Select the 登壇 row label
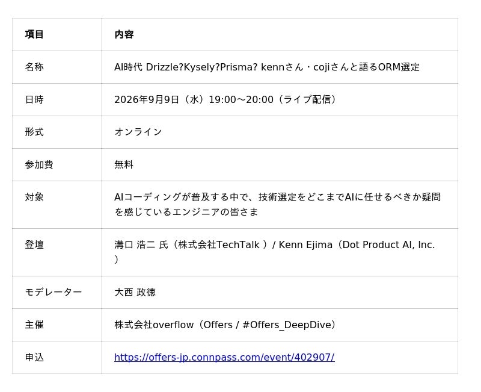 (34, 245)
